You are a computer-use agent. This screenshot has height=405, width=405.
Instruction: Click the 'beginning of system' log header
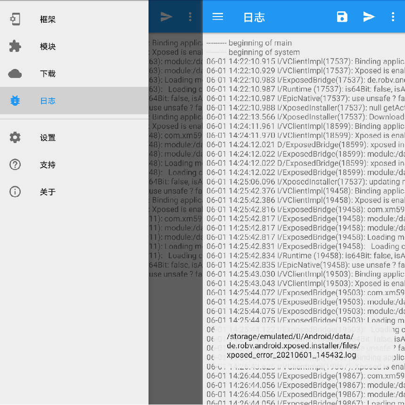[253, 52]
